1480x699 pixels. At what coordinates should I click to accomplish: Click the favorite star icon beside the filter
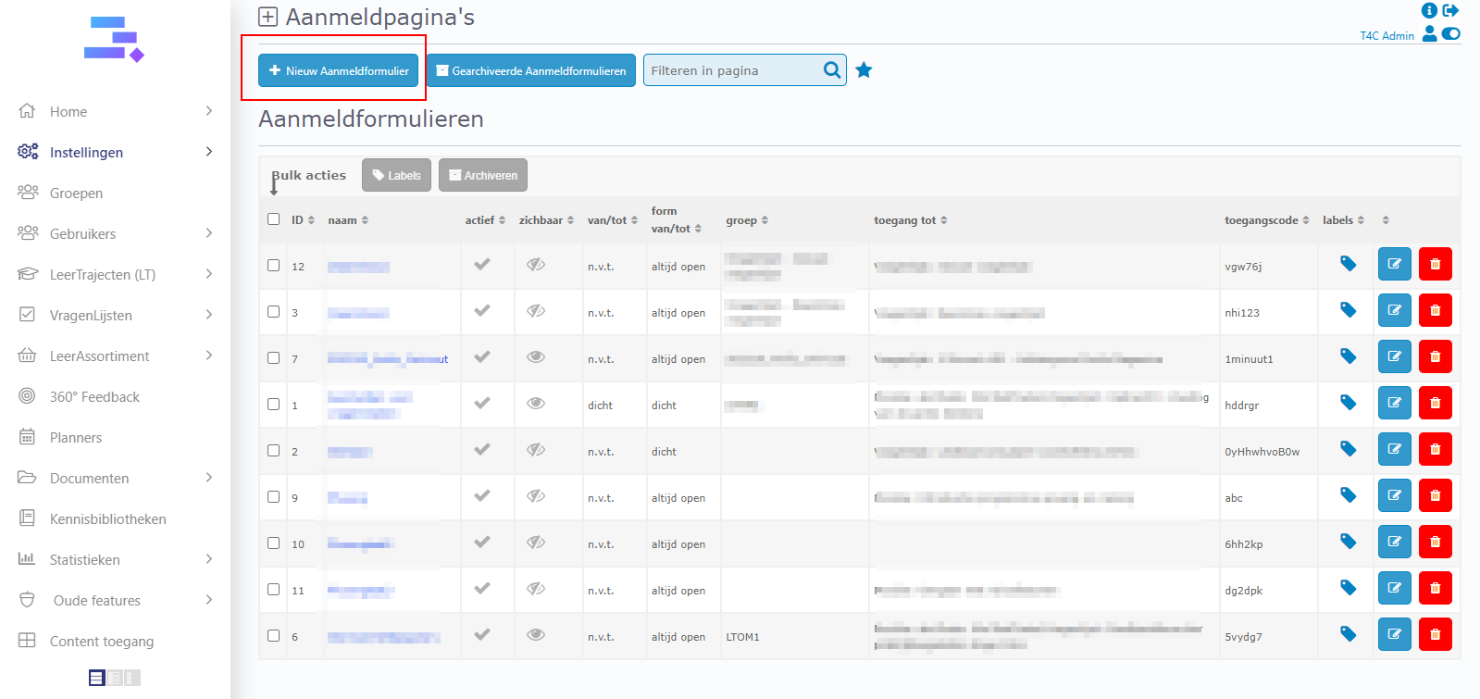coord(864,70)
